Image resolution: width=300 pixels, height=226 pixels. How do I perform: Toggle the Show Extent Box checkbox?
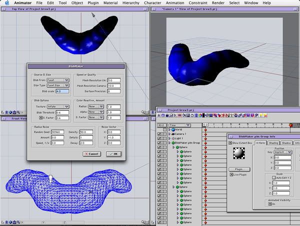click(x=231, y=143)
